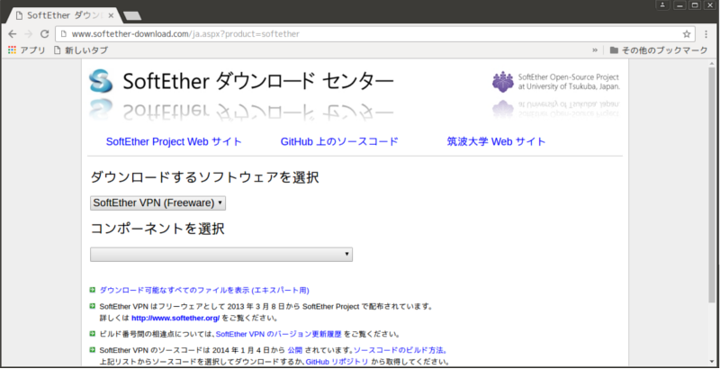Open the http://www.softether.org/ link
720x369 pixels.
click(x=175, y=318)
